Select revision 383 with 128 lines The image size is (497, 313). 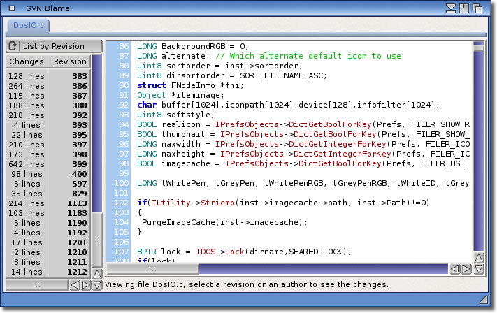tap(48, 75)
